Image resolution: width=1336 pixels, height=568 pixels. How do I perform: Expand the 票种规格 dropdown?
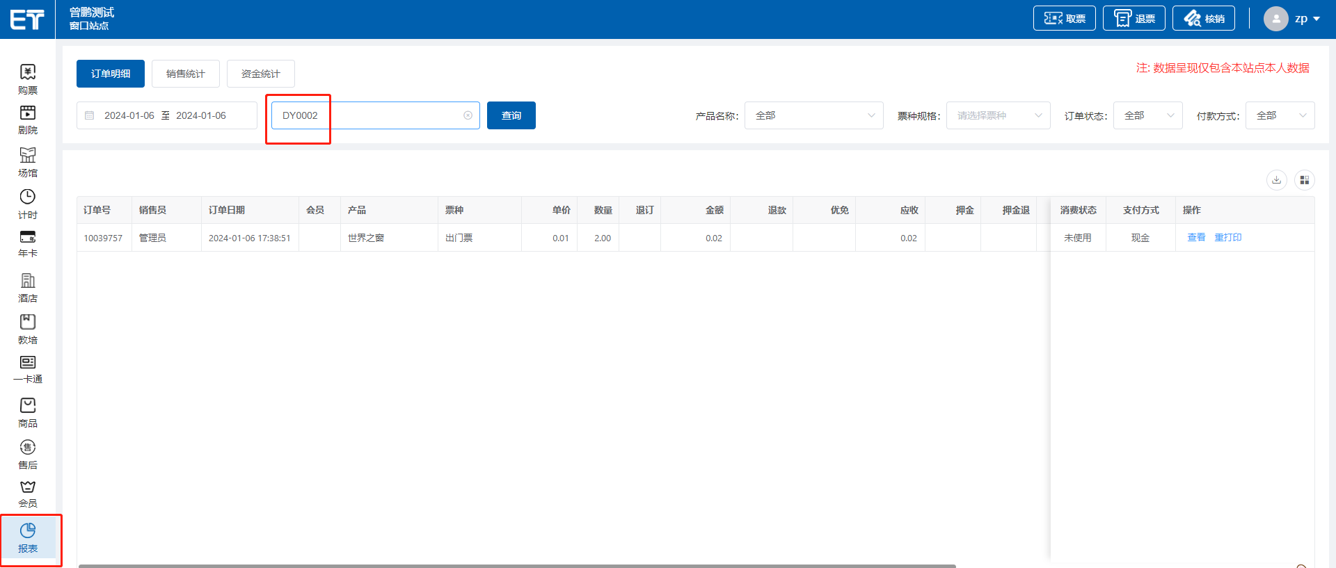pos(998,115)
